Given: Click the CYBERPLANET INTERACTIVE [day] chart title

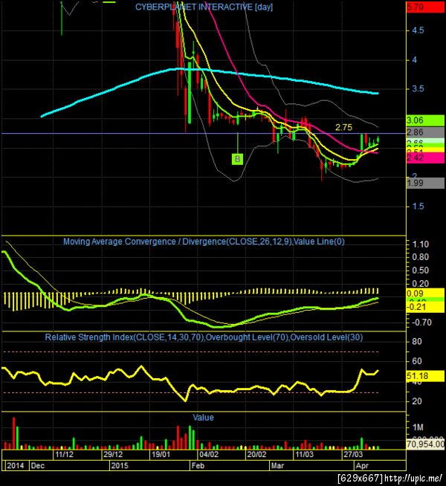Looking at the screenshot, I should click(x=204, y=7).
